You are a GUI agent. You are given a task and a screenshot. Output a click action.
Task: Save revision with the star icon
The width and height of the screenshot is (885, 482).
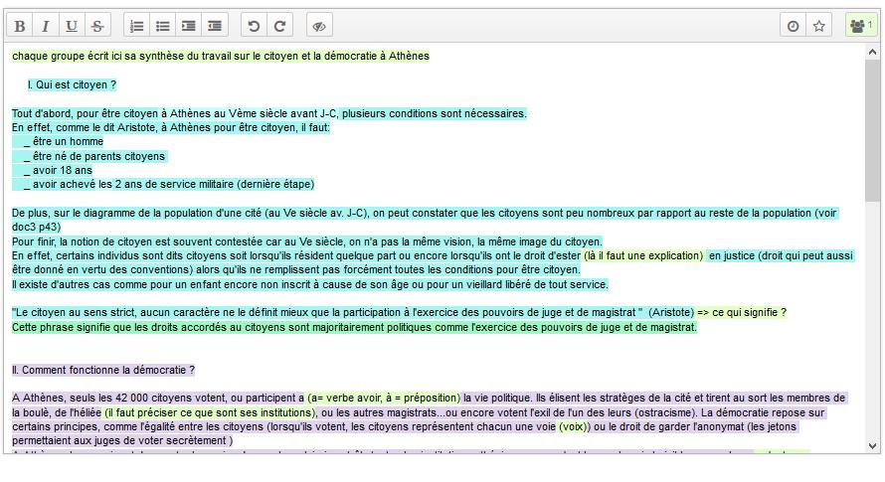pyautogui.click(x=818, y=26)
